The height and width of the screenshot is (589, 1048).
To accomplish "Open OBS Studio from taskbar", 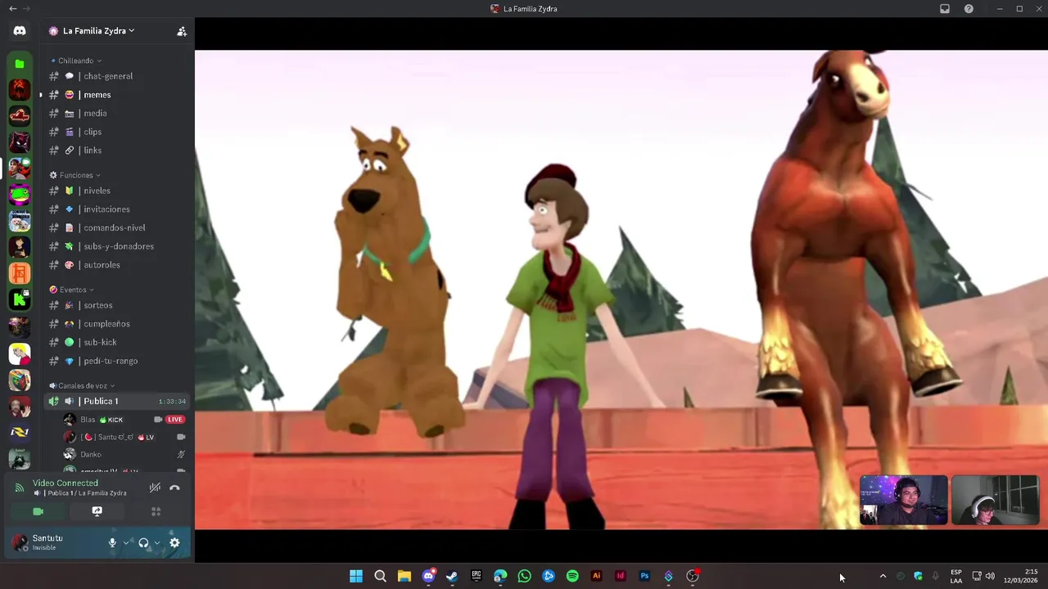I will click(693, 576).
